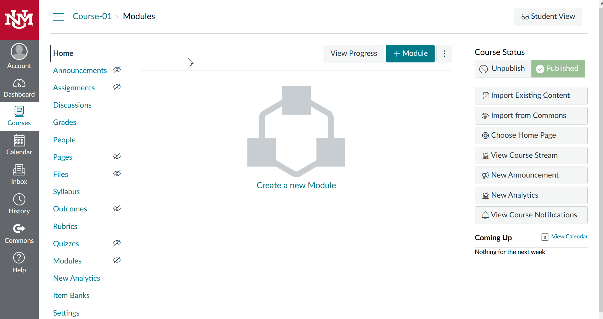The image size is (603, 319).
Task: Click the hidden-eye icon beside Files
Action: point(117,173)
